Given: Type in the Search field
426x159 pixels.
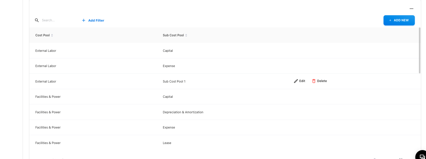Looking at the screenshot, I should (58, 20).
